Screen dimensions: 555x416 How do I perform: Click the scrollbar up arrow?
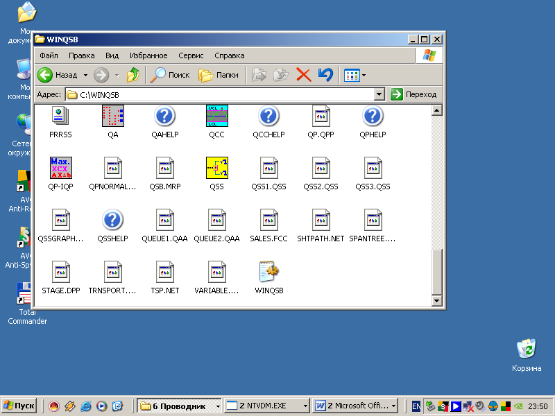pyautogui.click(x=437, y=110)
